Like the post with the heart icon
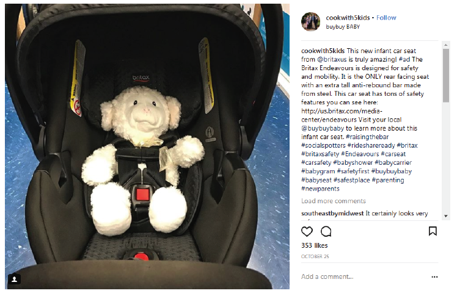 pos(307,231)
